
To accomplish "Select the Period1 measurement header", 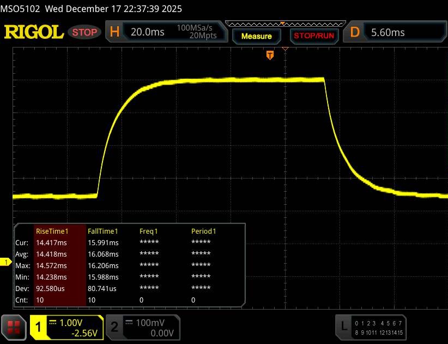I will [203, 231].
